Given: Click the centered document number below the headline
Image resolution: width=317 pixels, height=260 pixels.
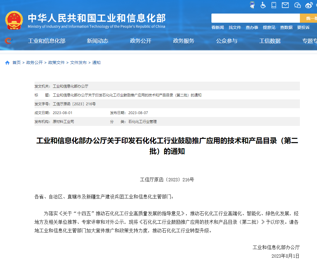Looking at the screenshot, I should click(x=167, y=180).
